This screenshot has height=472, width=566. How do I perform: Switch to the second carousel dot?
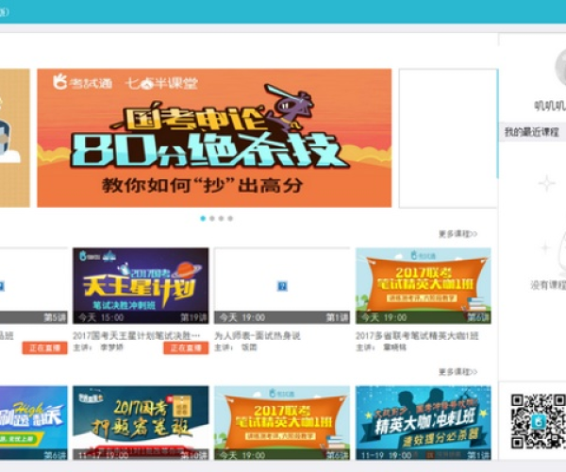pyautogui.click(x=212, y=218)
